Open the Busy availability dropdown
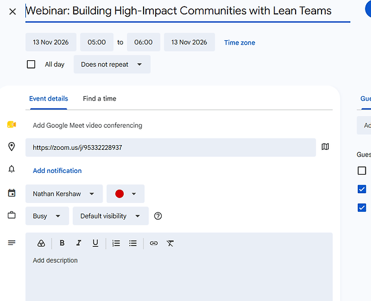The image size is (371, 301). tap(47, 216)
